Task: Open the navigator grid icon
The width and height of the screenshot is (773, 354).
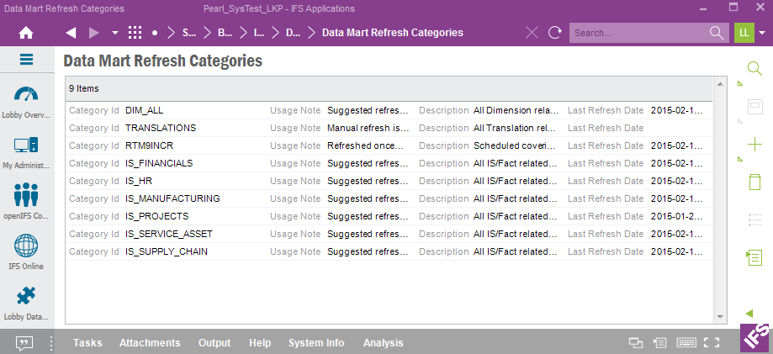Action: pos(135,33)
